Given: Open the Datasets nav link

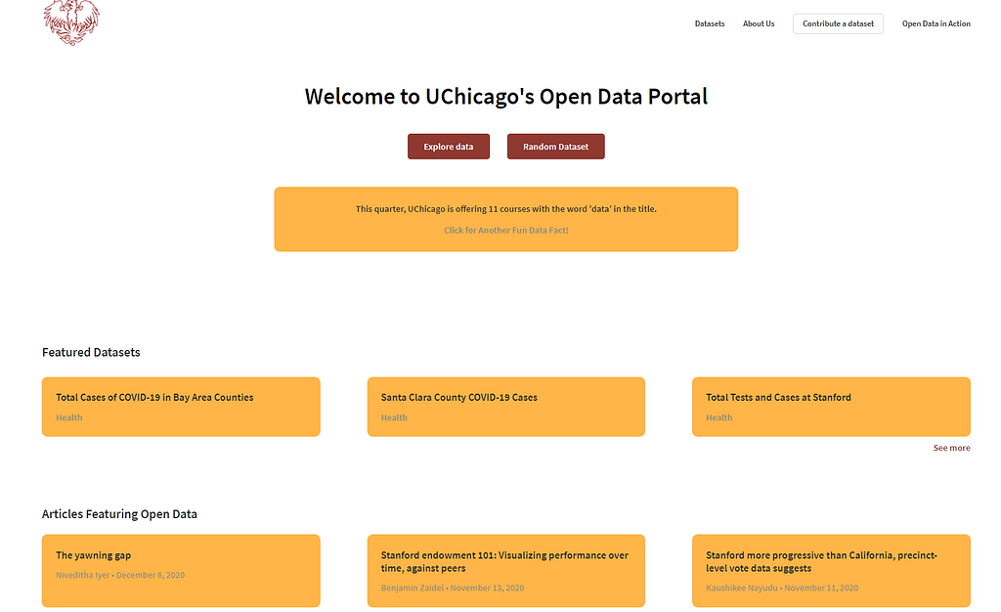Looking at the screenshot, I should point(710,23).
